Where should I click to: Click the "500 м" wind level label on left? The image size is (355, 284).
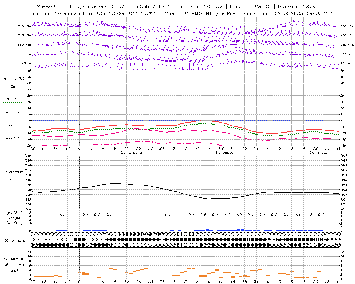(27, 54)
